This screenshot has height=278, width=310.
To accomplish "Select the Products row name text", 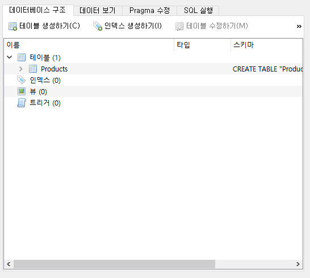I will (x=54, y=69).
